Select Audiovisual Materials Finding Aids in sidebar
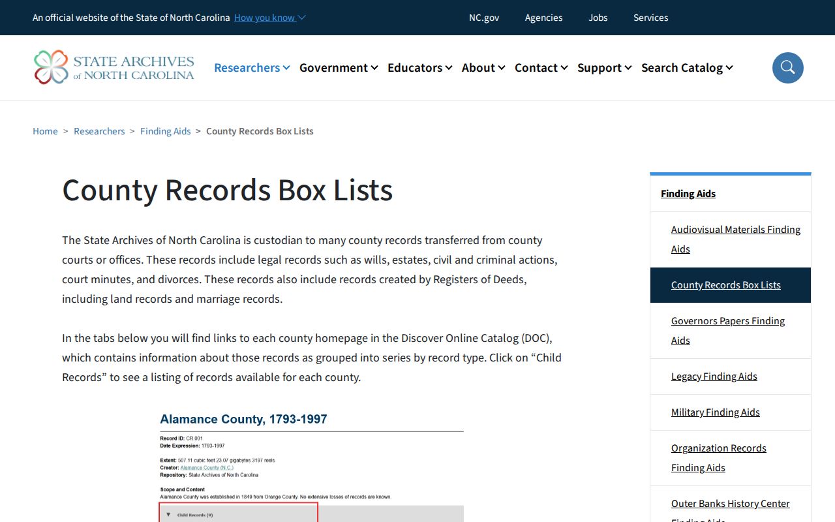 click(x=736, y=239)
